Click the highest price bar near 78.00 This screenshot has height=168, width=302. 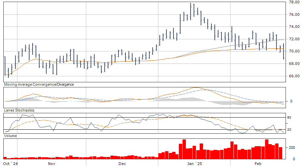pyautogui.click(x=191, y=10)
